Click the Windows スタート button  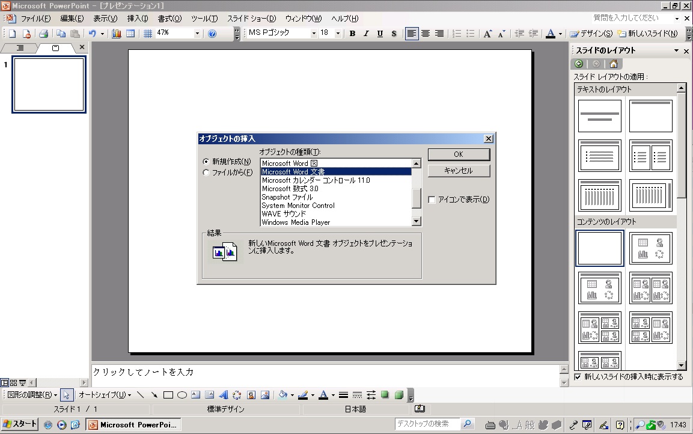coord(20,424)
